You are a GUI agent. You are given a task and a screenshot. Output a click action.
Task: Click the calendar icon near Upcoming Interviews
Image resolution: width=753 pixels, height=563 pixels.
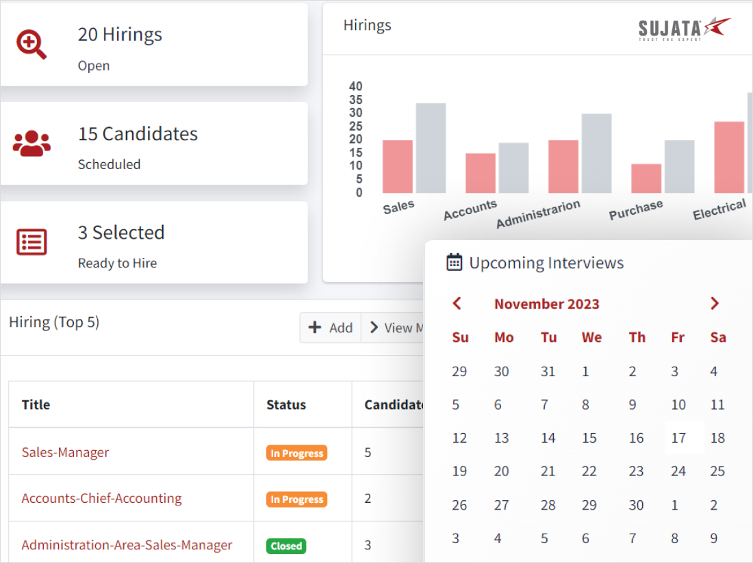454,262
